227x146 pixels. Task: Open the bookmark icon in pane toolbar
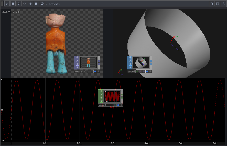pos(36,4)
